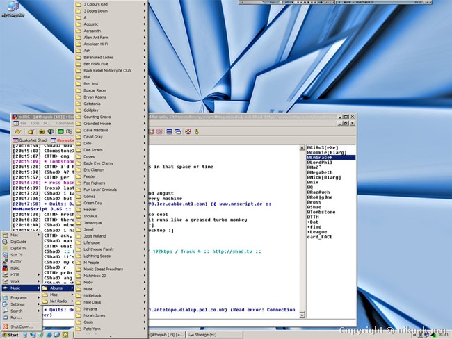Switch to the QuakeNet Shad switchbar tab
This screenshot has width=452, height=339.
[x=30, y=140]
